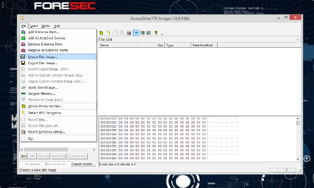Select the Add Evidence Item toolbar icon
Image resolution: width=314 pixels, height=188 pixels.
(x=101, y=32)
